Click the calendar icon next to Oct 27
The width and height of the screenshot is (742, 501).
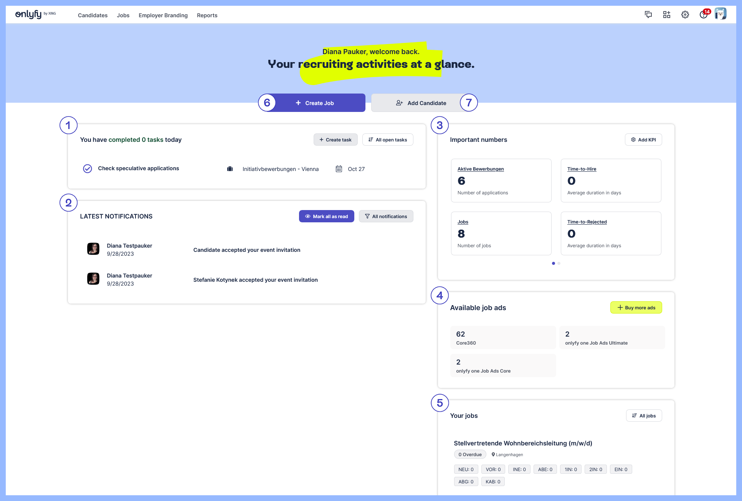click(x=339, y=169)
